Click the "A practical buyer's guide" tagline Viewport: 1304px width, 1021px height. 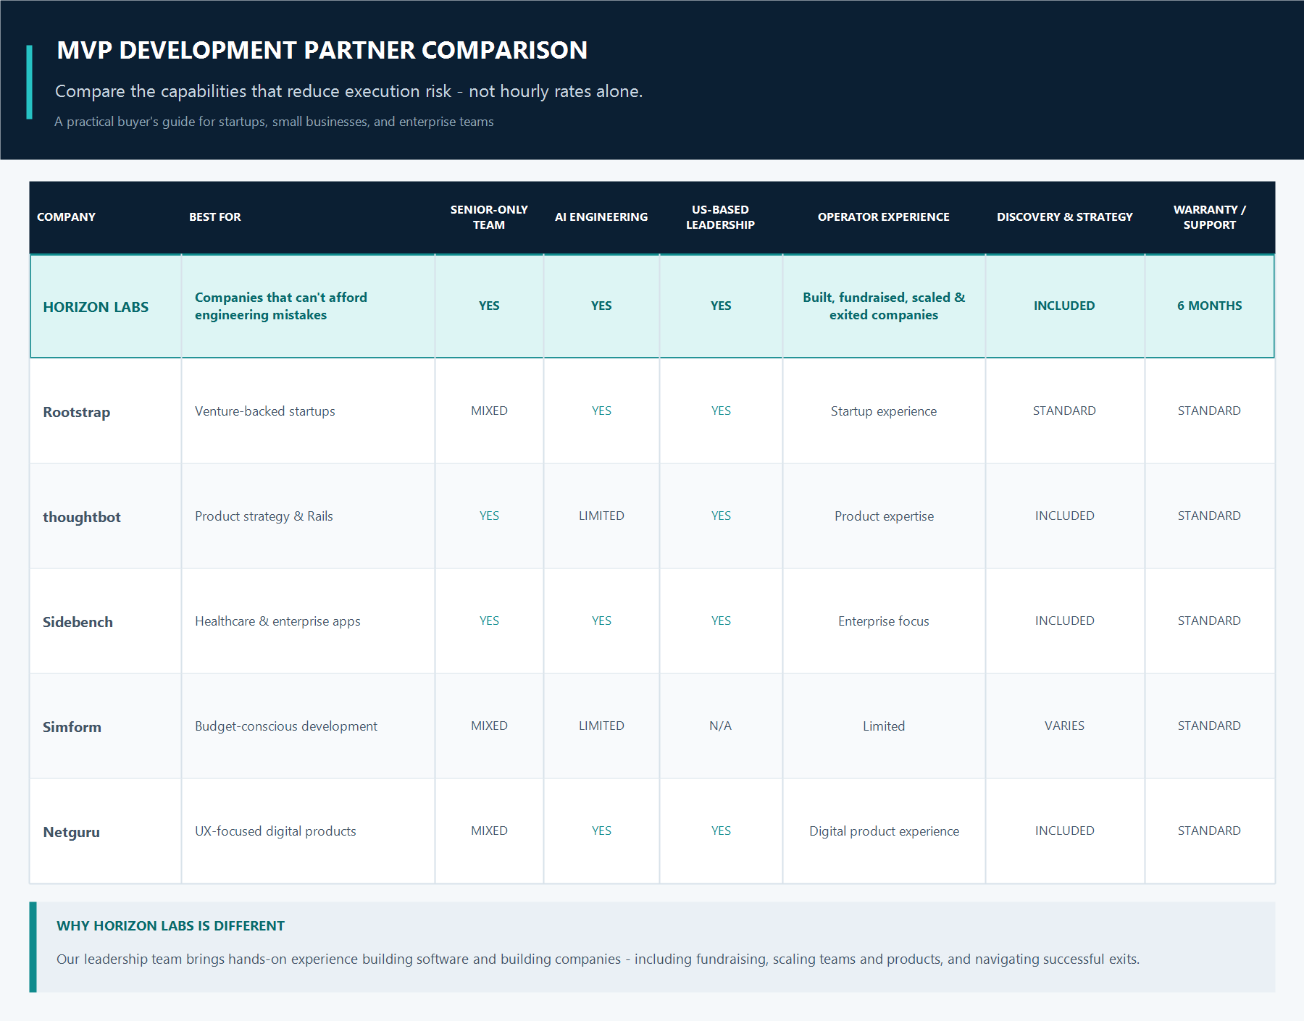(x=274, y=122)
